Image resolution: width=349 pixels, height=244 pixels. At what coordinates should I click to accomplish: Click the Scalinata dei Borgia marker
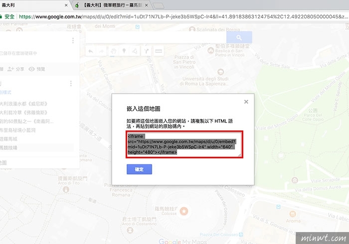coord(192,29)
